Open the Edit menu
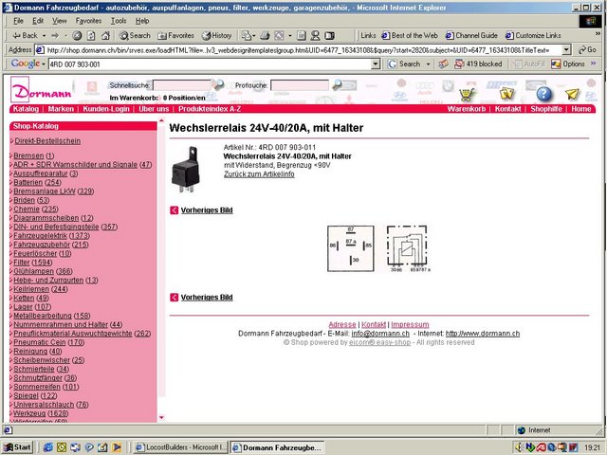This screenshot has width=607, height=455. (38, 21)
